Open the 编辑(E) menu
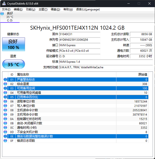 [18, 10]
